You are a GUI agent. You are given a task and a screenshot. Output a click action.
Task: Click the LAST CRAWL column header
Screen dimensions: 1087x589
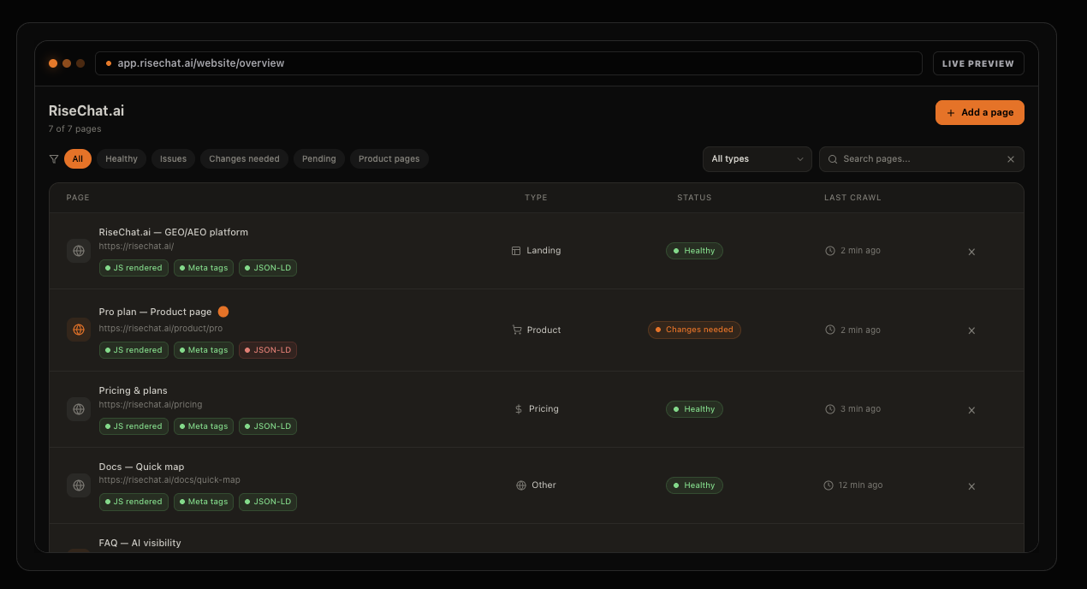[x=852, y=198]
